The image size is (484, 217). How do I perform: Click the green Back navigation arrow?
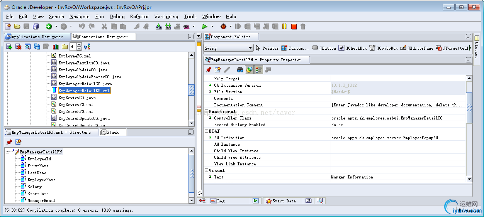49,27
